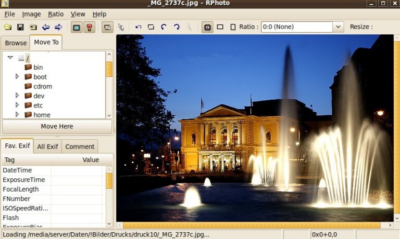Click the folder-with-arrow icon next to save
Screen dimensions: 400x239
coord(33,27)
